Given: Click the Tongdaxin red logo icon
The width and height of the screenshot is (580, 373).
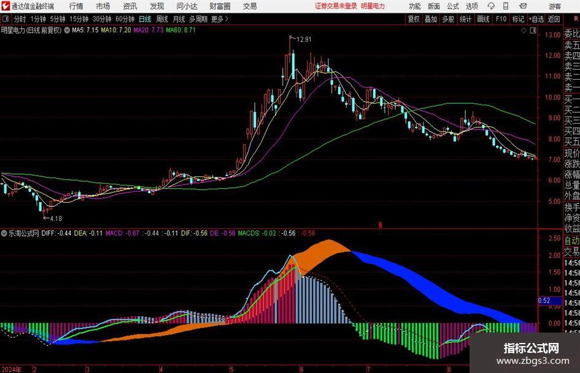Looking at the screenshot, I should (x=5, y=6).
